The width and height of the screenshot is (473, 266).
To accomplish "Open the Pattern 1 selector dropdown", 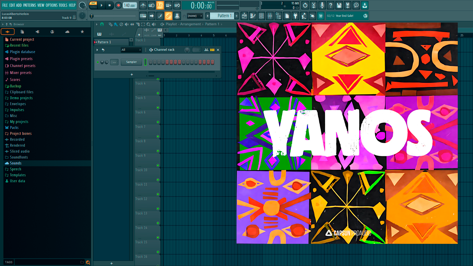I will coord(222,16).
